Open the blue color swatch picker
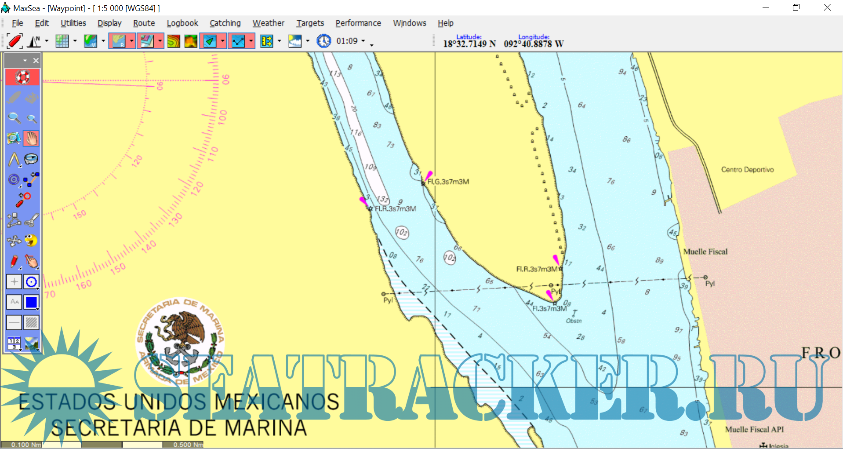The height and width of the screenshot is (449, 843). coord(31,302)
